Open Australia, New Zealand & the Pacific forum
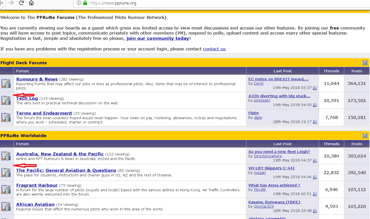Screen dimensions: 370x219 [x=60, y=154]
